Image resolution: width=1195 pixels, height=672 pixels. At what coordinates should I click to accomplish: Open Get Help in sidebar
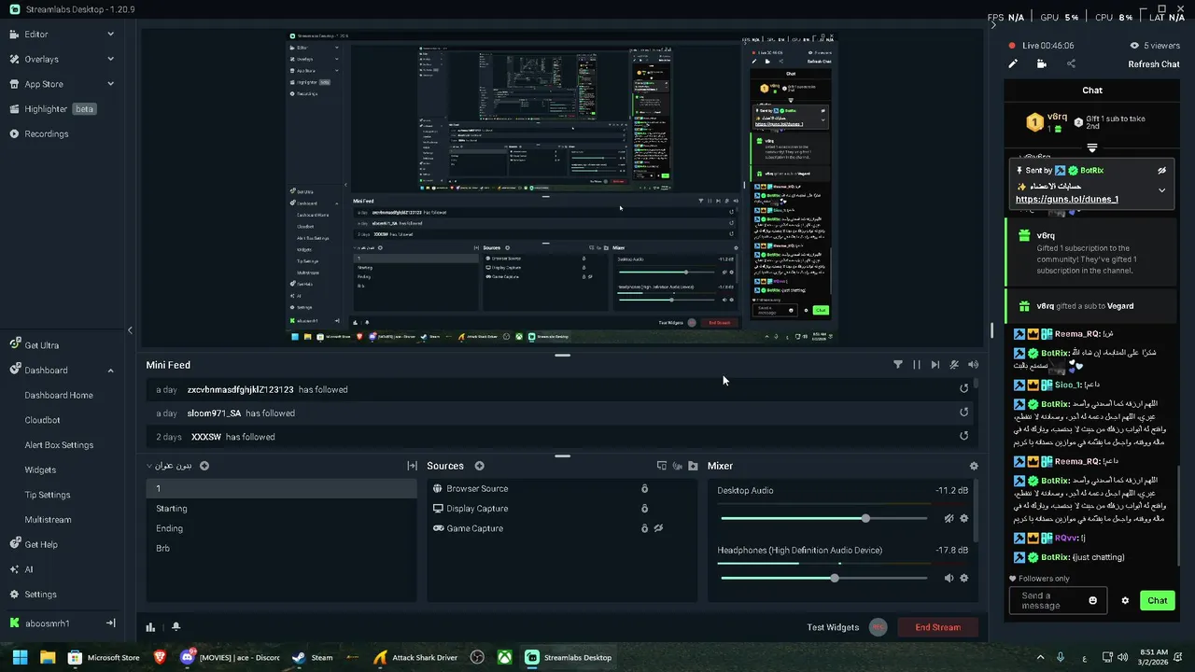tap(40, 544)
